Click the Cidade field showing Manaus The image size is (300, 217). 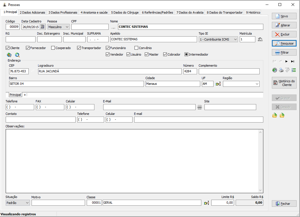[173, 84]
